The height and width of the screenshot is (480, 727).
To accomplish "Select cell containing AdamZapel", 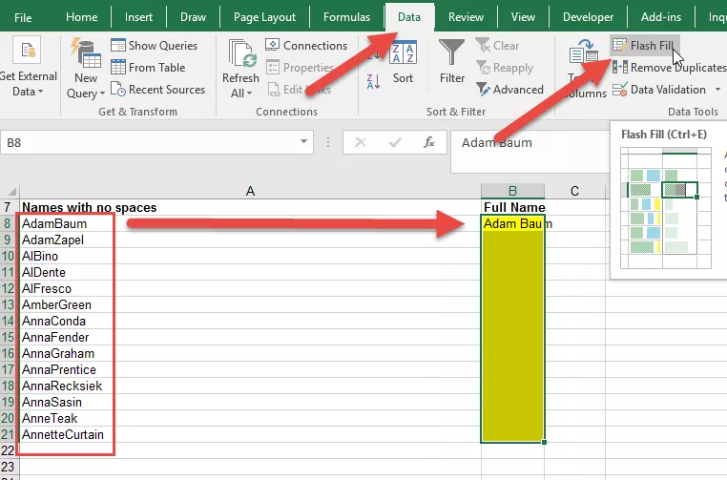I will (250, 240).
